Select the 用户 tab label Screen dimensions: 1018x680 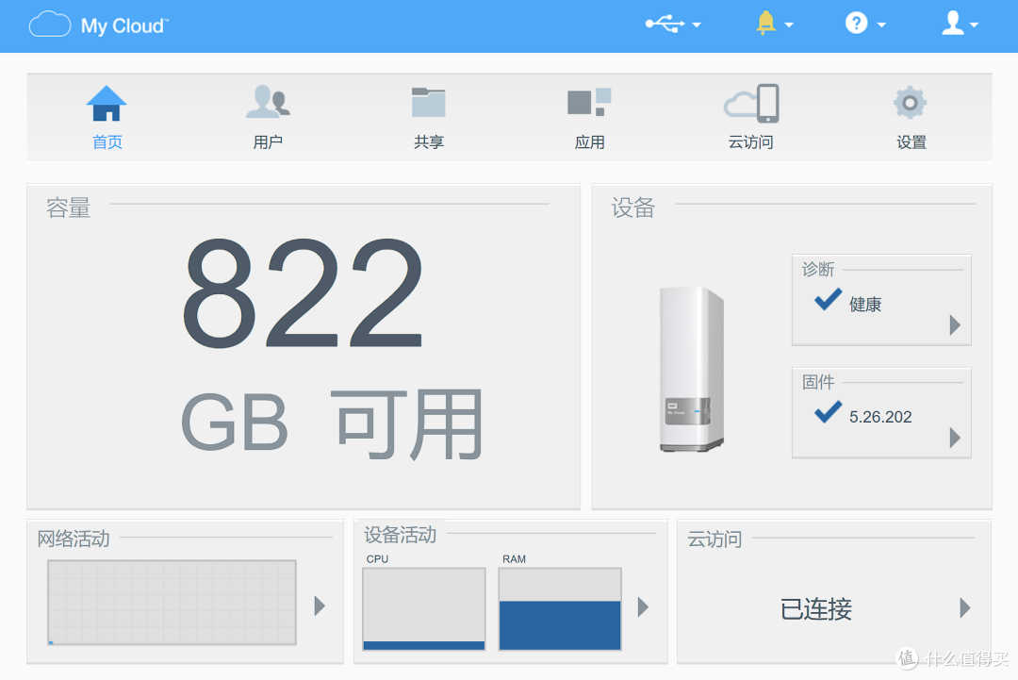(268, 142)
